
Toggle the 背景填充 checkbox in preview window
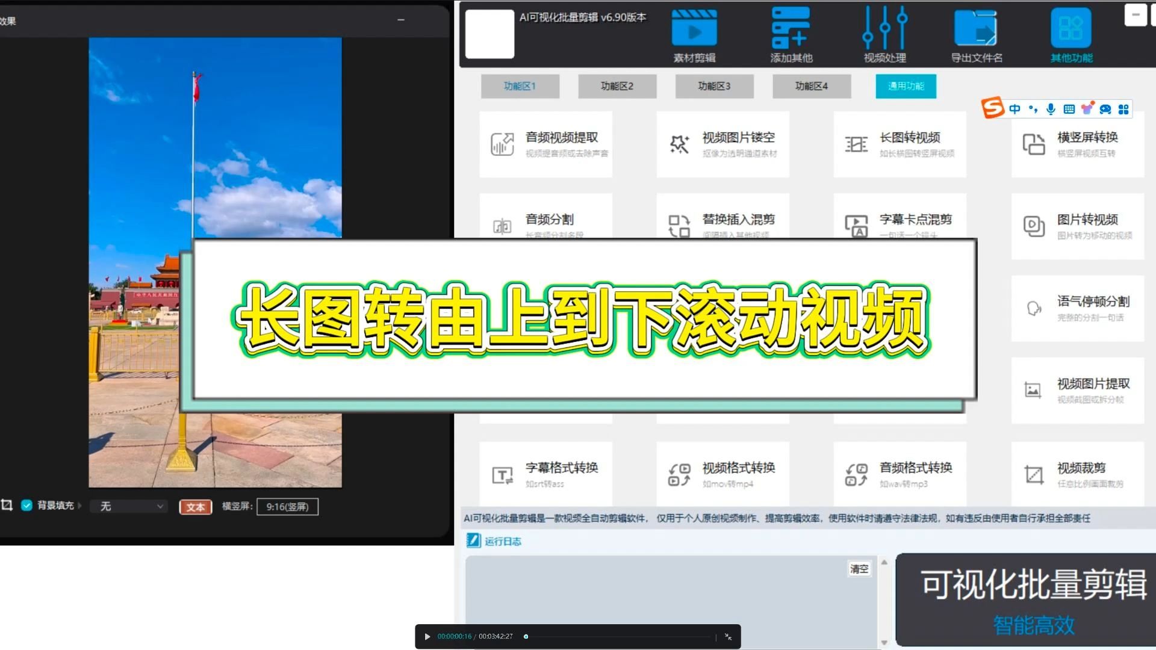(26, 506)
